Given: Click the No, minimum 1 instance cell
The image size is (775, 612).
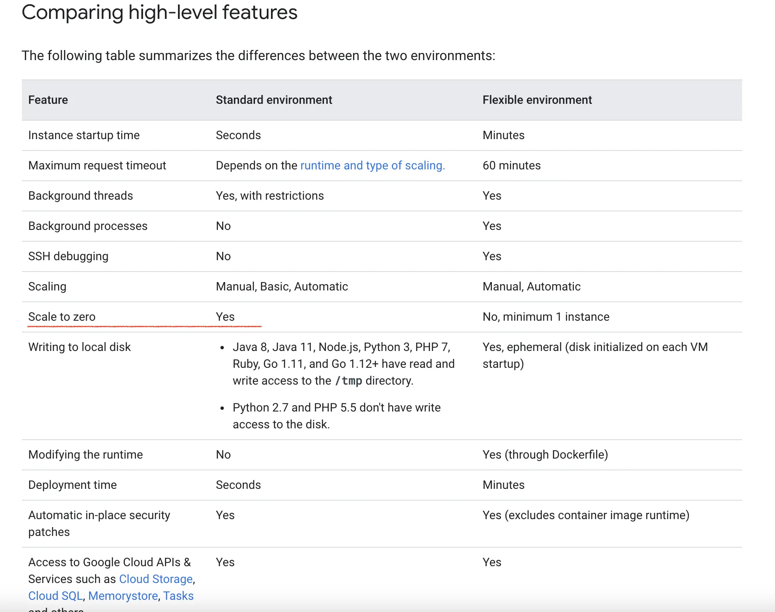Looking at the screenshot, I should pyautogui.click(x=546, y=317).
